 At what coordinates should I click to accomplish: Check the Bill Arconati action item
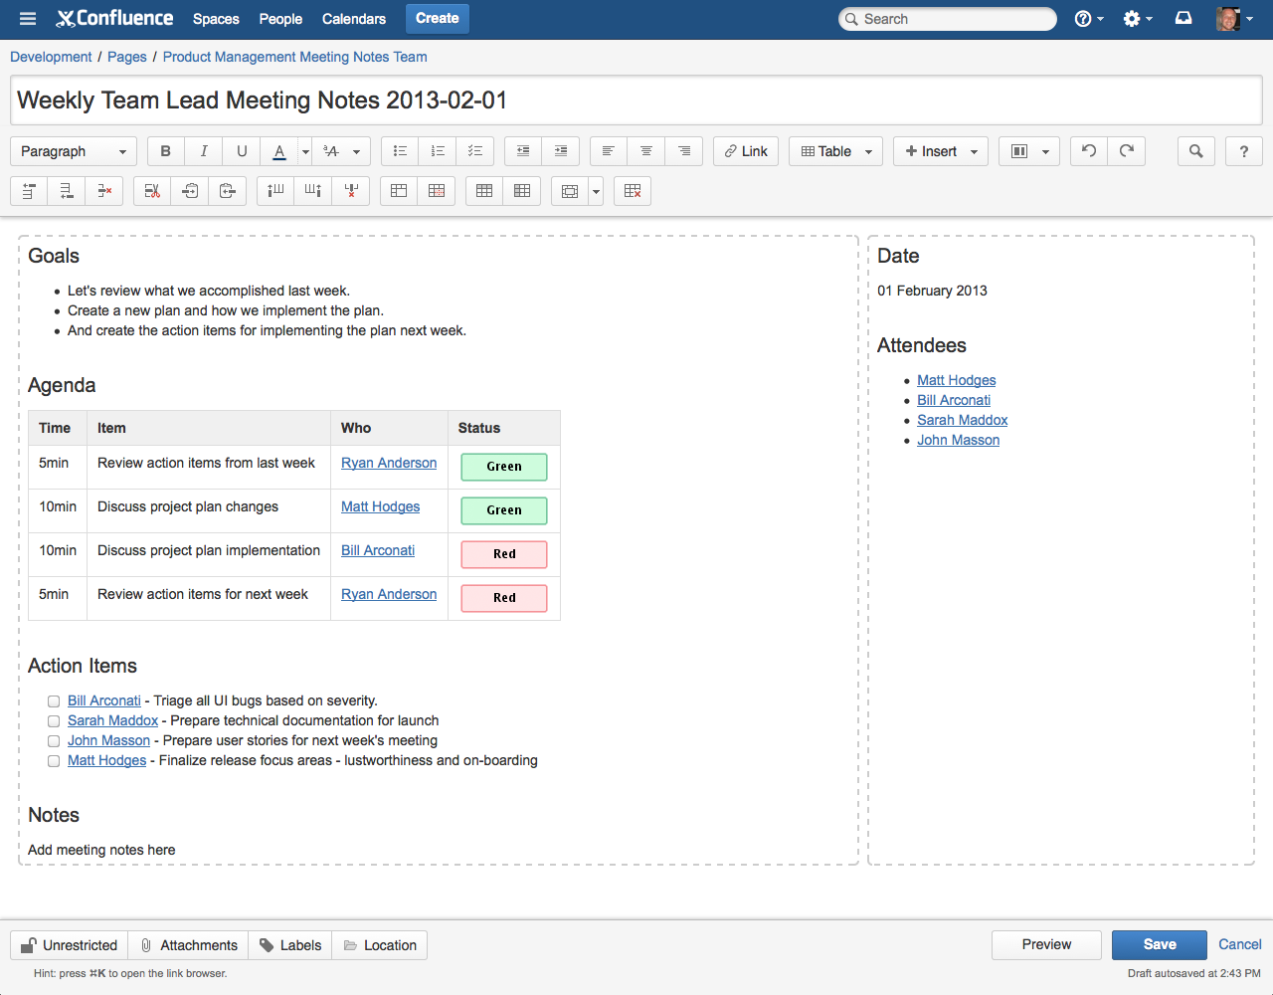(54, 701)
